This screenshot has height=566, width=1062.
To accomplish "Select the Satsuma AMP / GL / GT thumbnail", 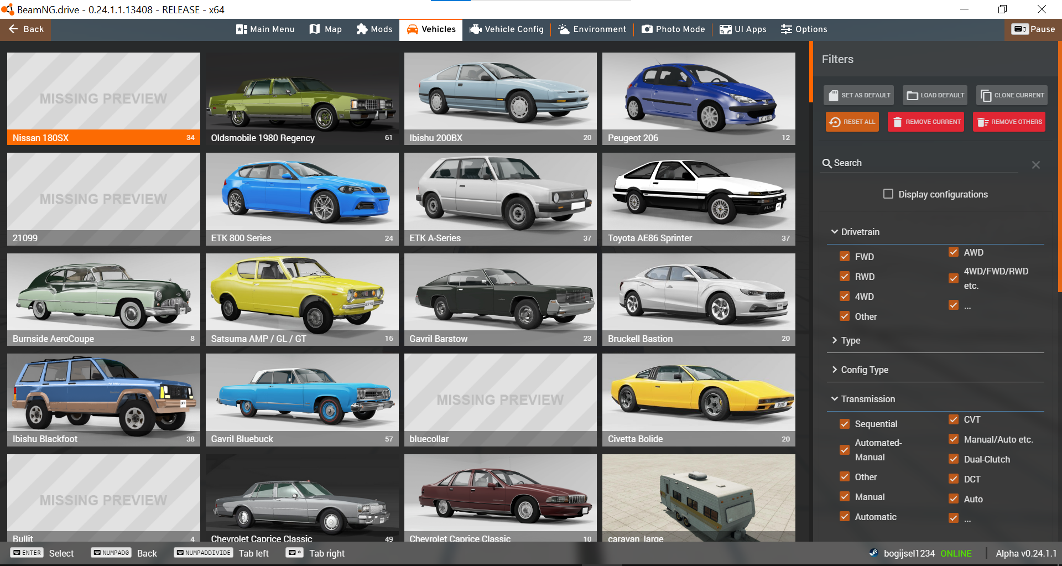I will (x=302, y=299).
